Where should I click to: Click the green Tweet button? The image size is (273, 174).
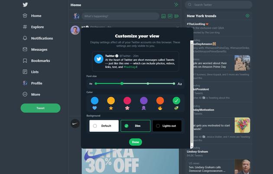41,108
